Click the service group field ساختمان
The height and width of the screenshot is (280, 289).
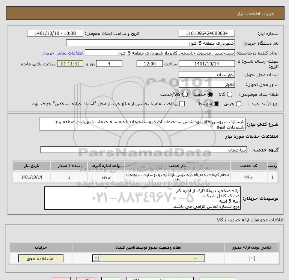point(144,150)
